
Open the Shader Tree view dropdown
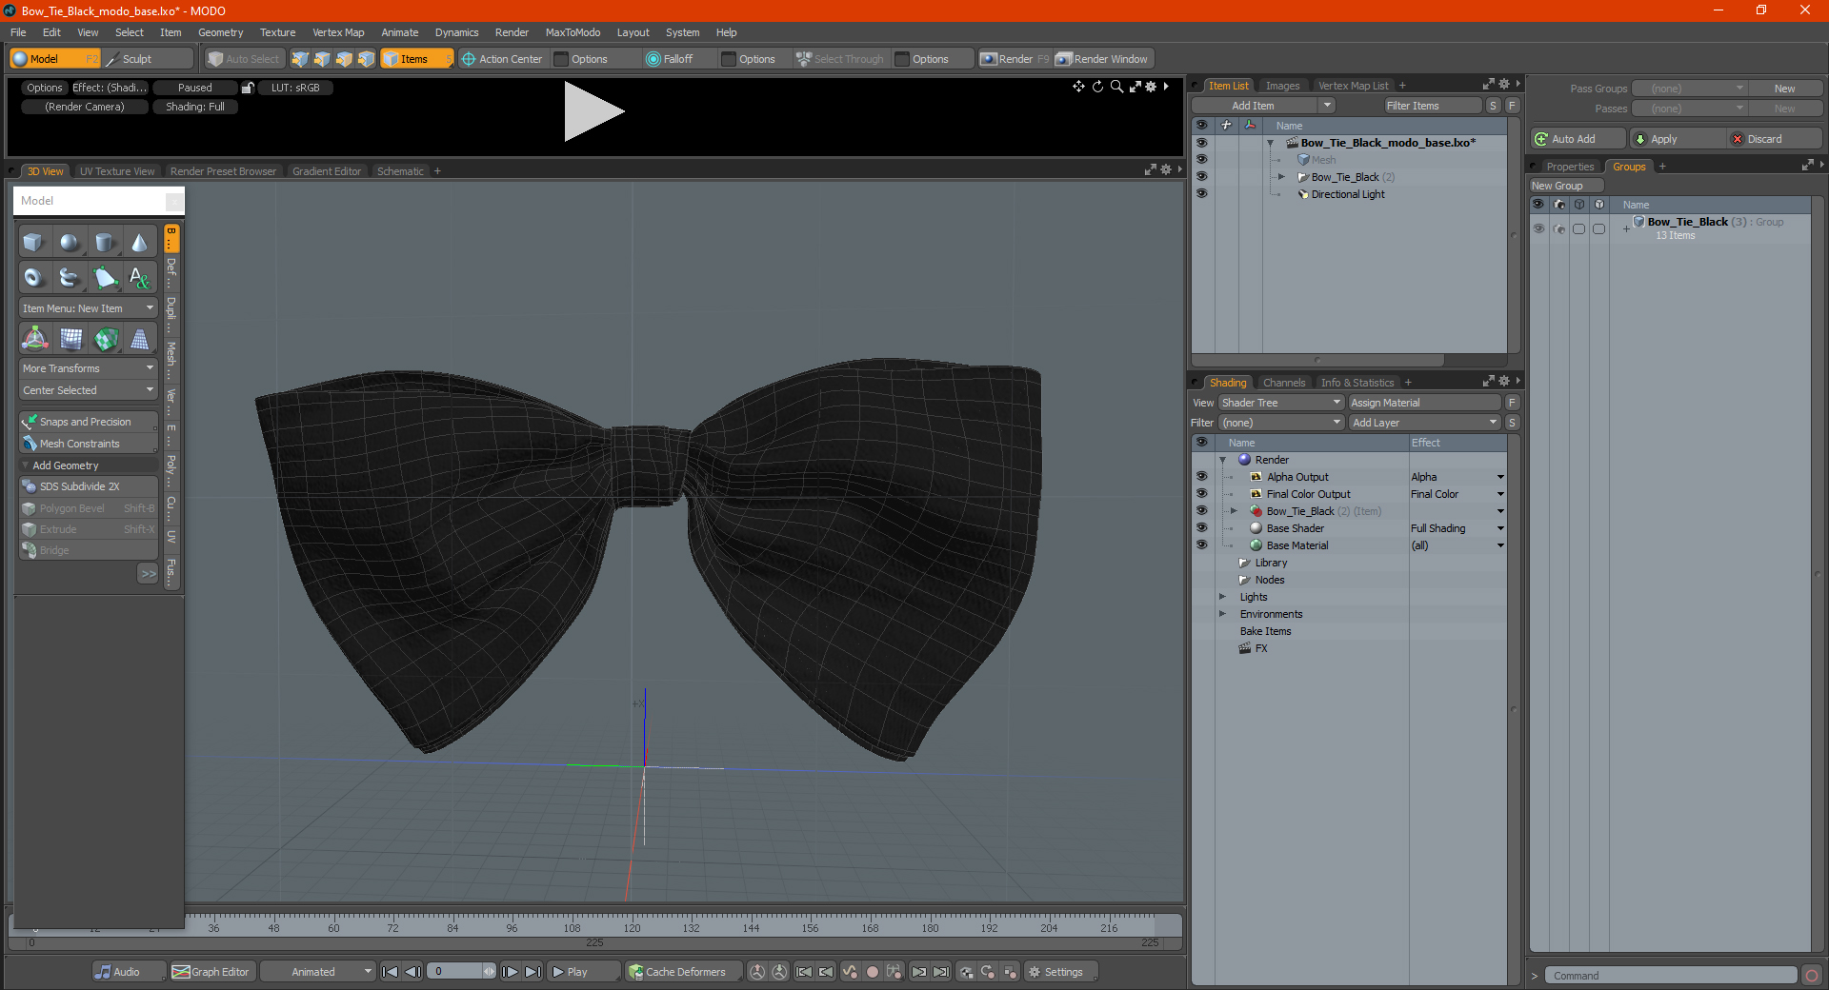coord(1280,403)
